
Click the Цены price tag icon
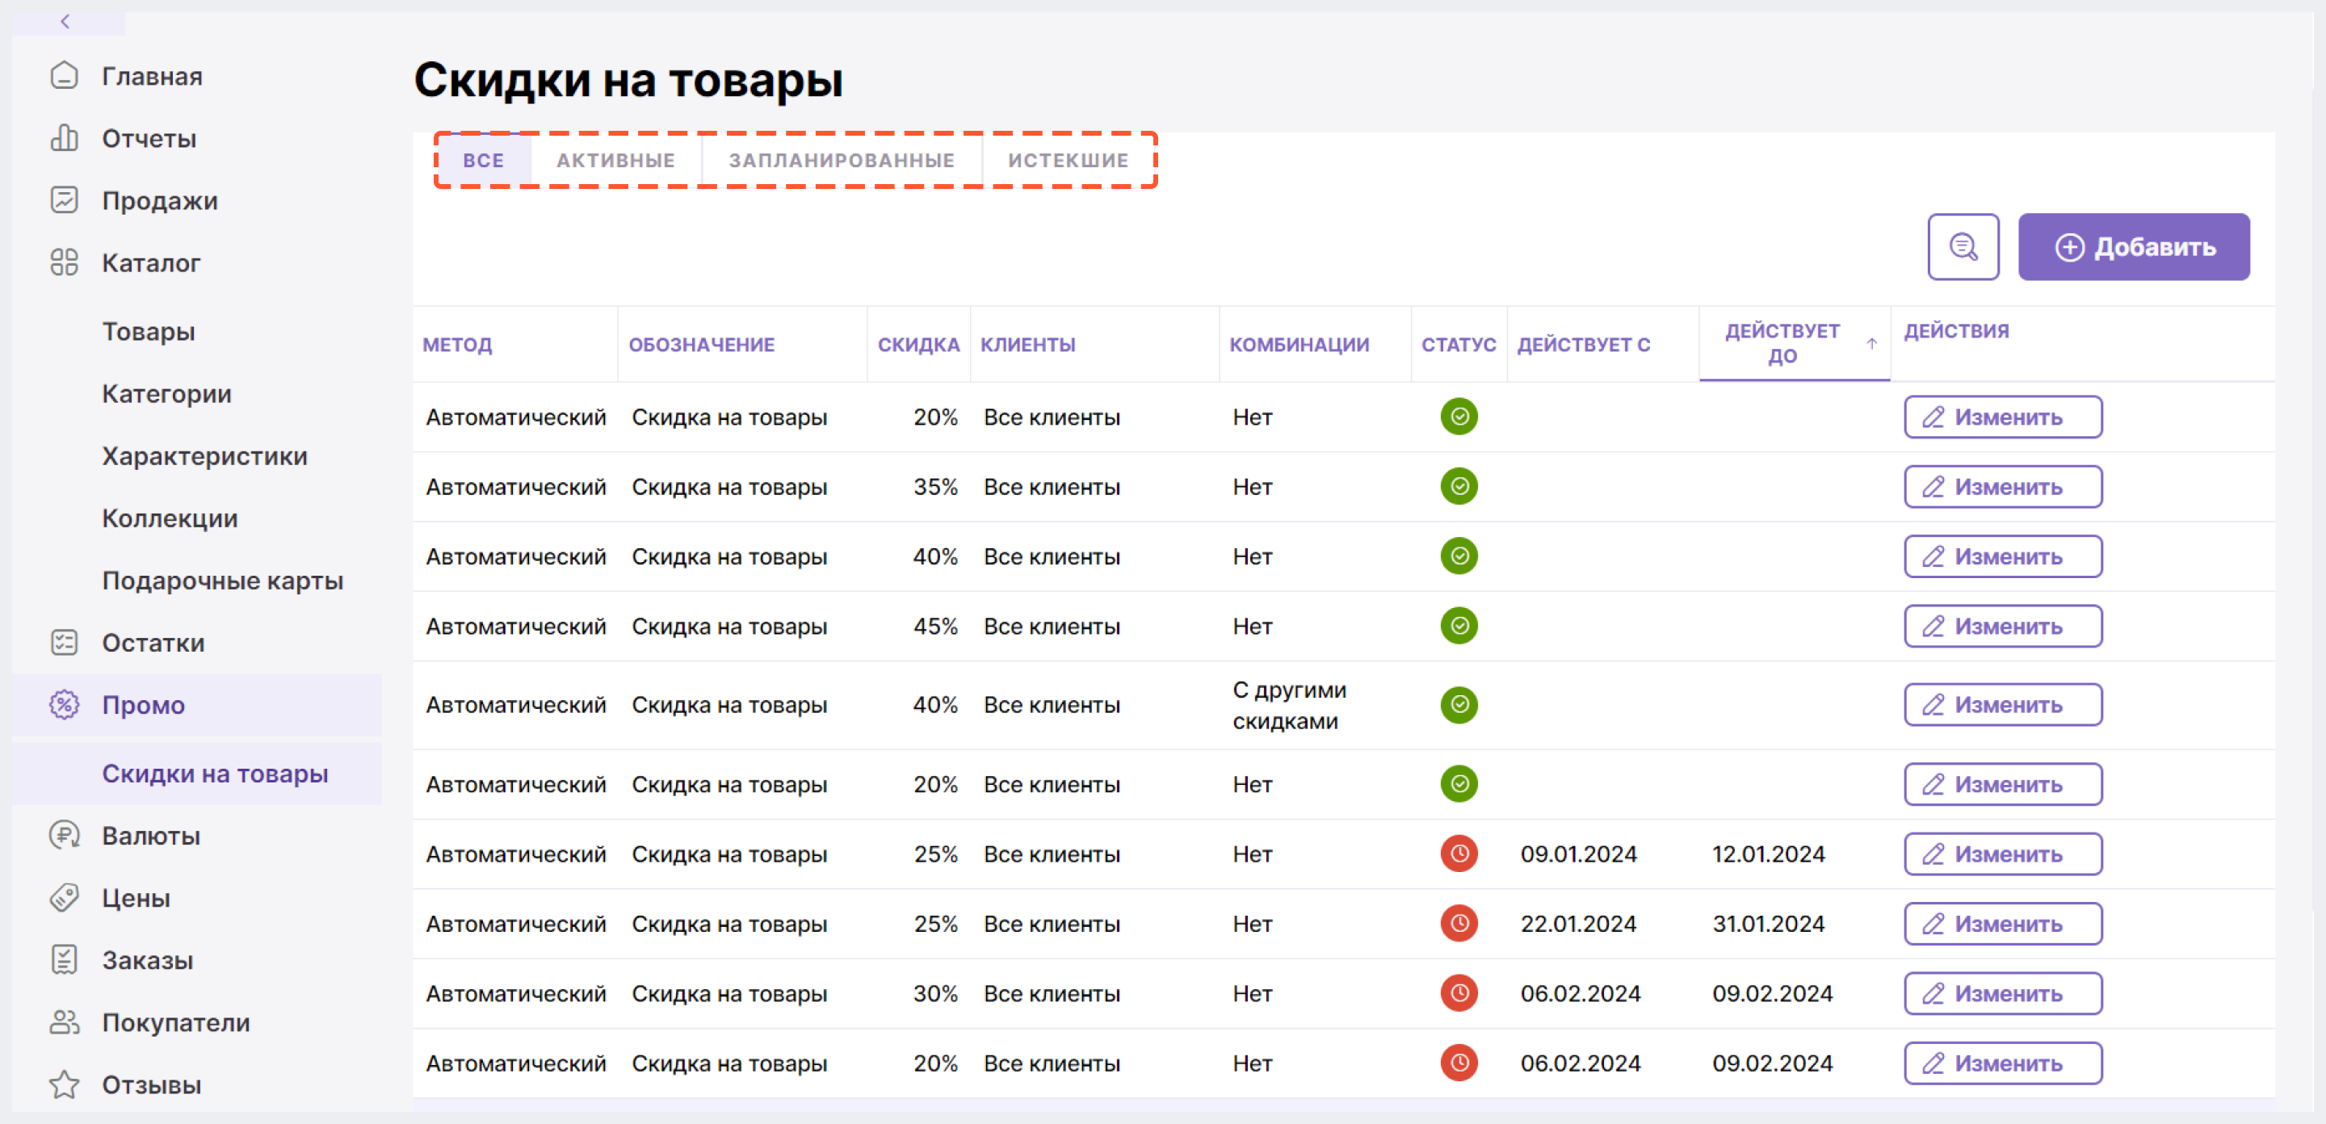[64, 898]
